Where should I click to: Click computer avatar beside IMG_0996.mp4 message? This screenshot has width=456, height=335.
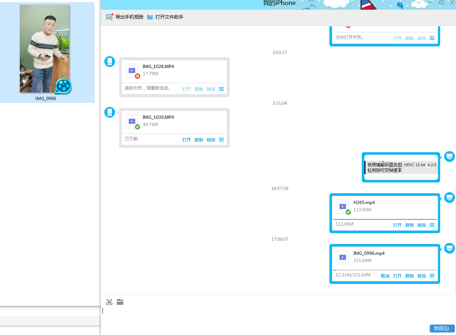pos(450,248)
